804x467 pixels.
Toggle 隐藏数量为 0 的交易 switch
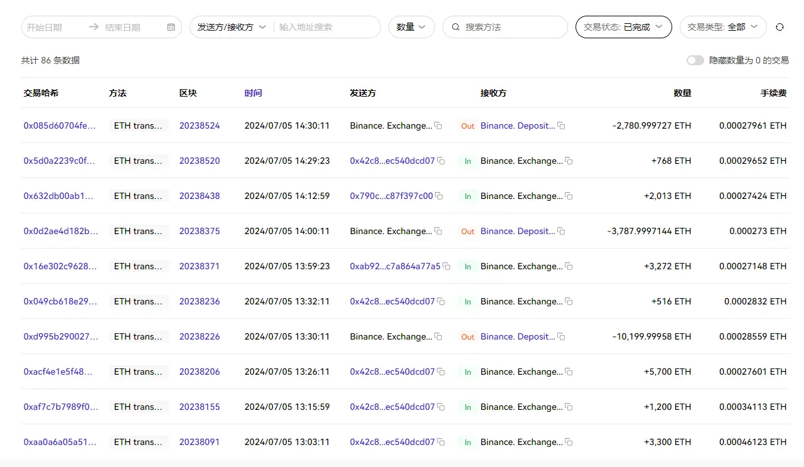pos(695,60)
